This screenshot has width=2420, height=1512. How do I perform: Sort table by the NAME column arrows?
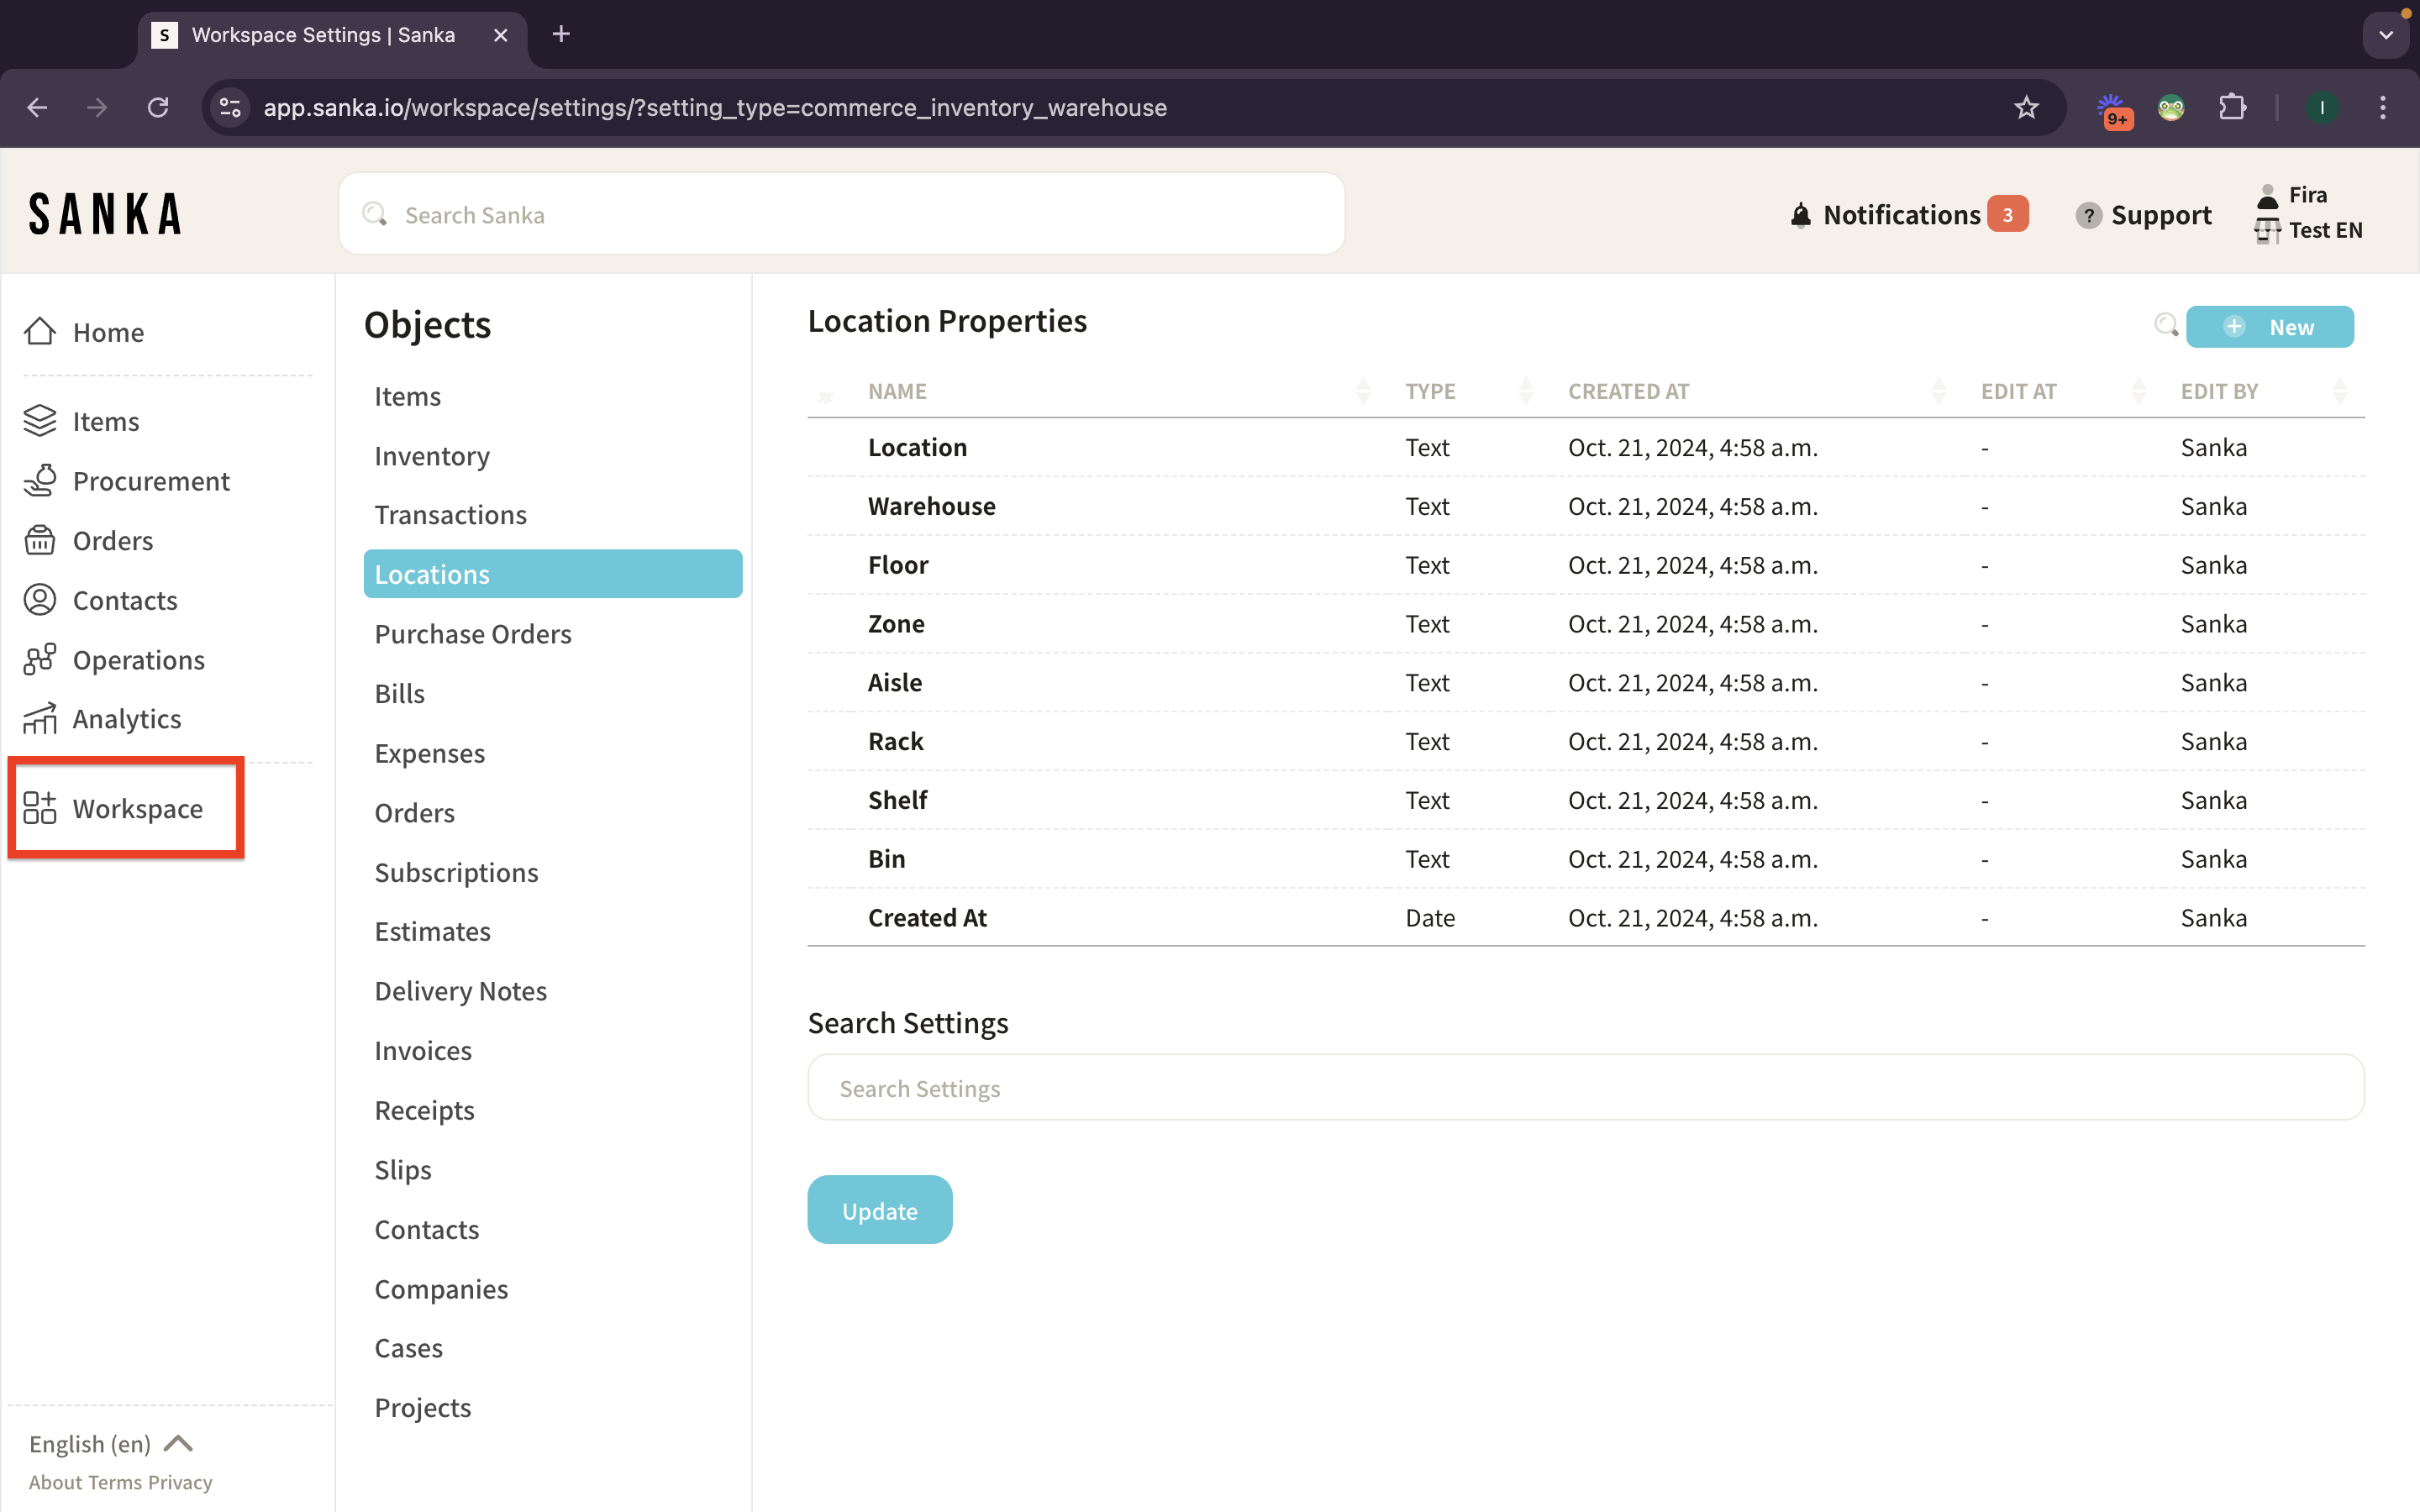[1362, 391]
